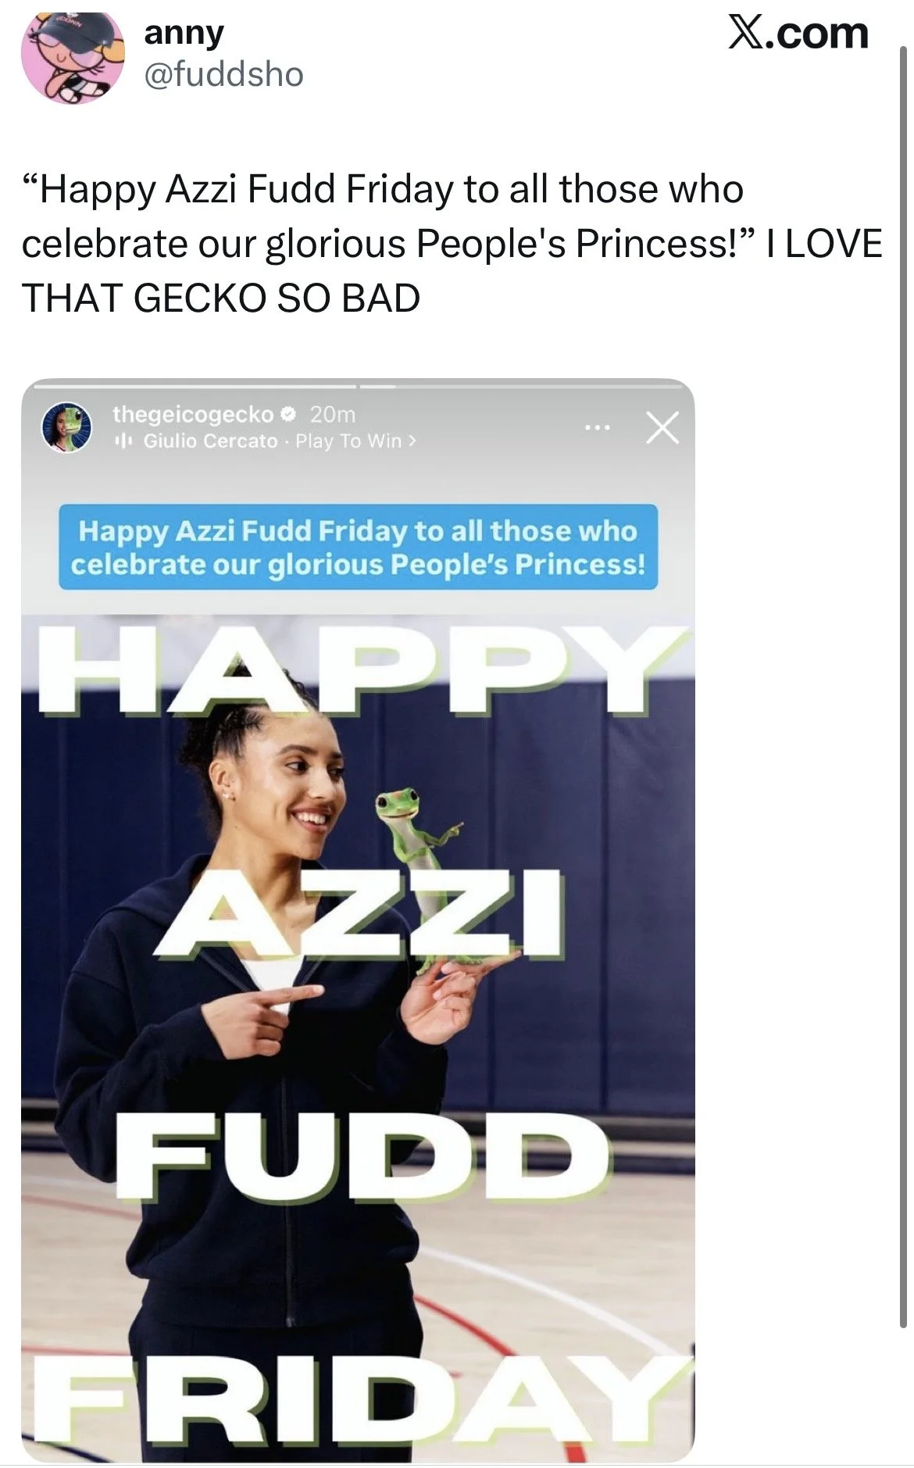The image size is (914, 1468).
Task: Open the story three-dot options menu
Action: click(598, 427)
